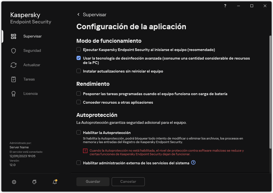Open Licencia from the sidebar menu

(x=31, y=93)
